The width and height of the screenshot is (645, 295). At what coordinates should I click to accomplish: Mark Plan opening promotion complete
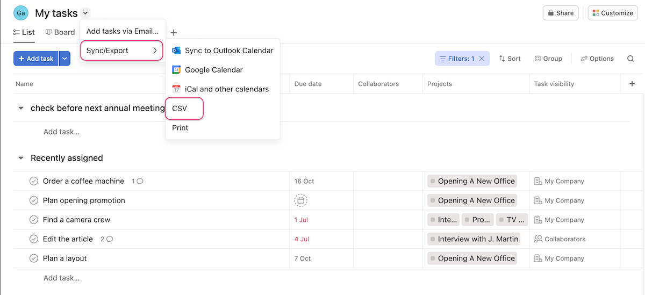(34, 200)
